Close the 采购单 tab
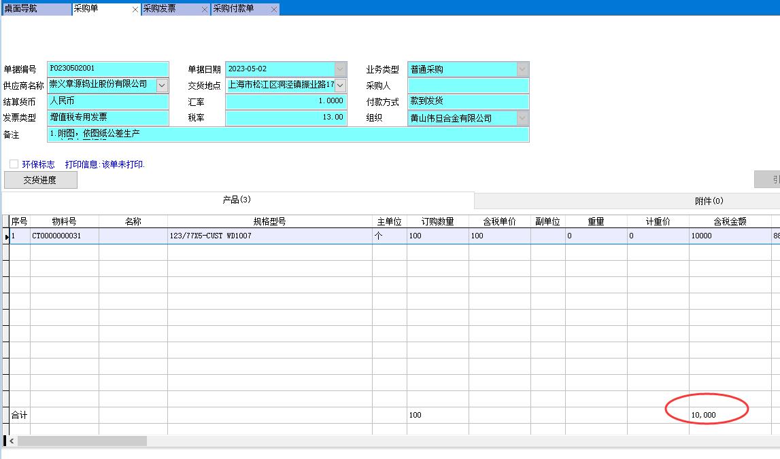 coord(135,10)
